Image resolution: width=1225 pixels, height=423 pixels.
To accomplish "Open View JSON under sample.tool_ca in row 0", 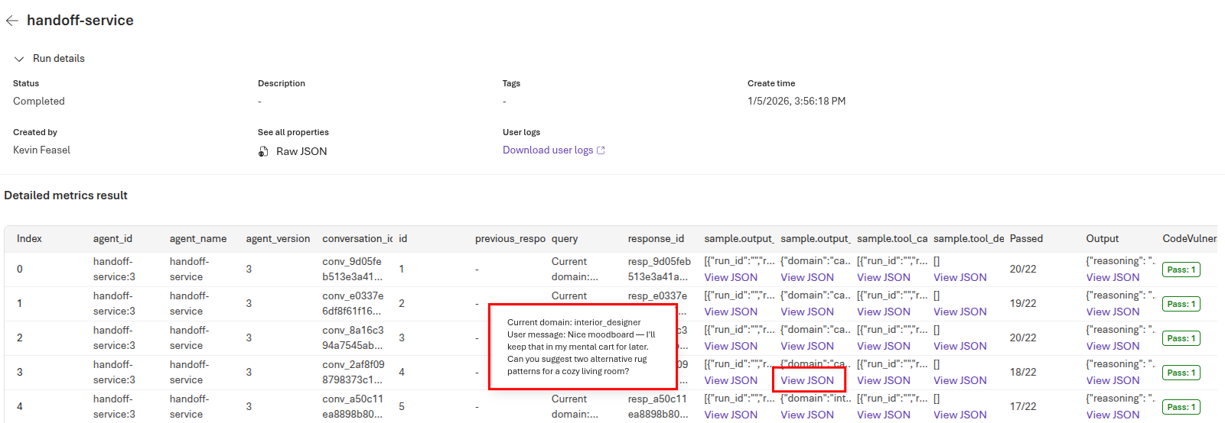I will (884, 277).
